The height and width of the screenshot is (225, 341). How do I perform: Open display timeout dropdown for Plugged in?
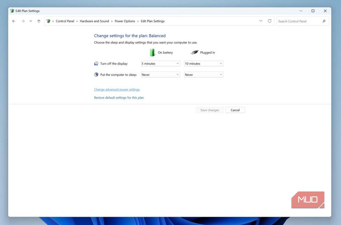[204, 63]
